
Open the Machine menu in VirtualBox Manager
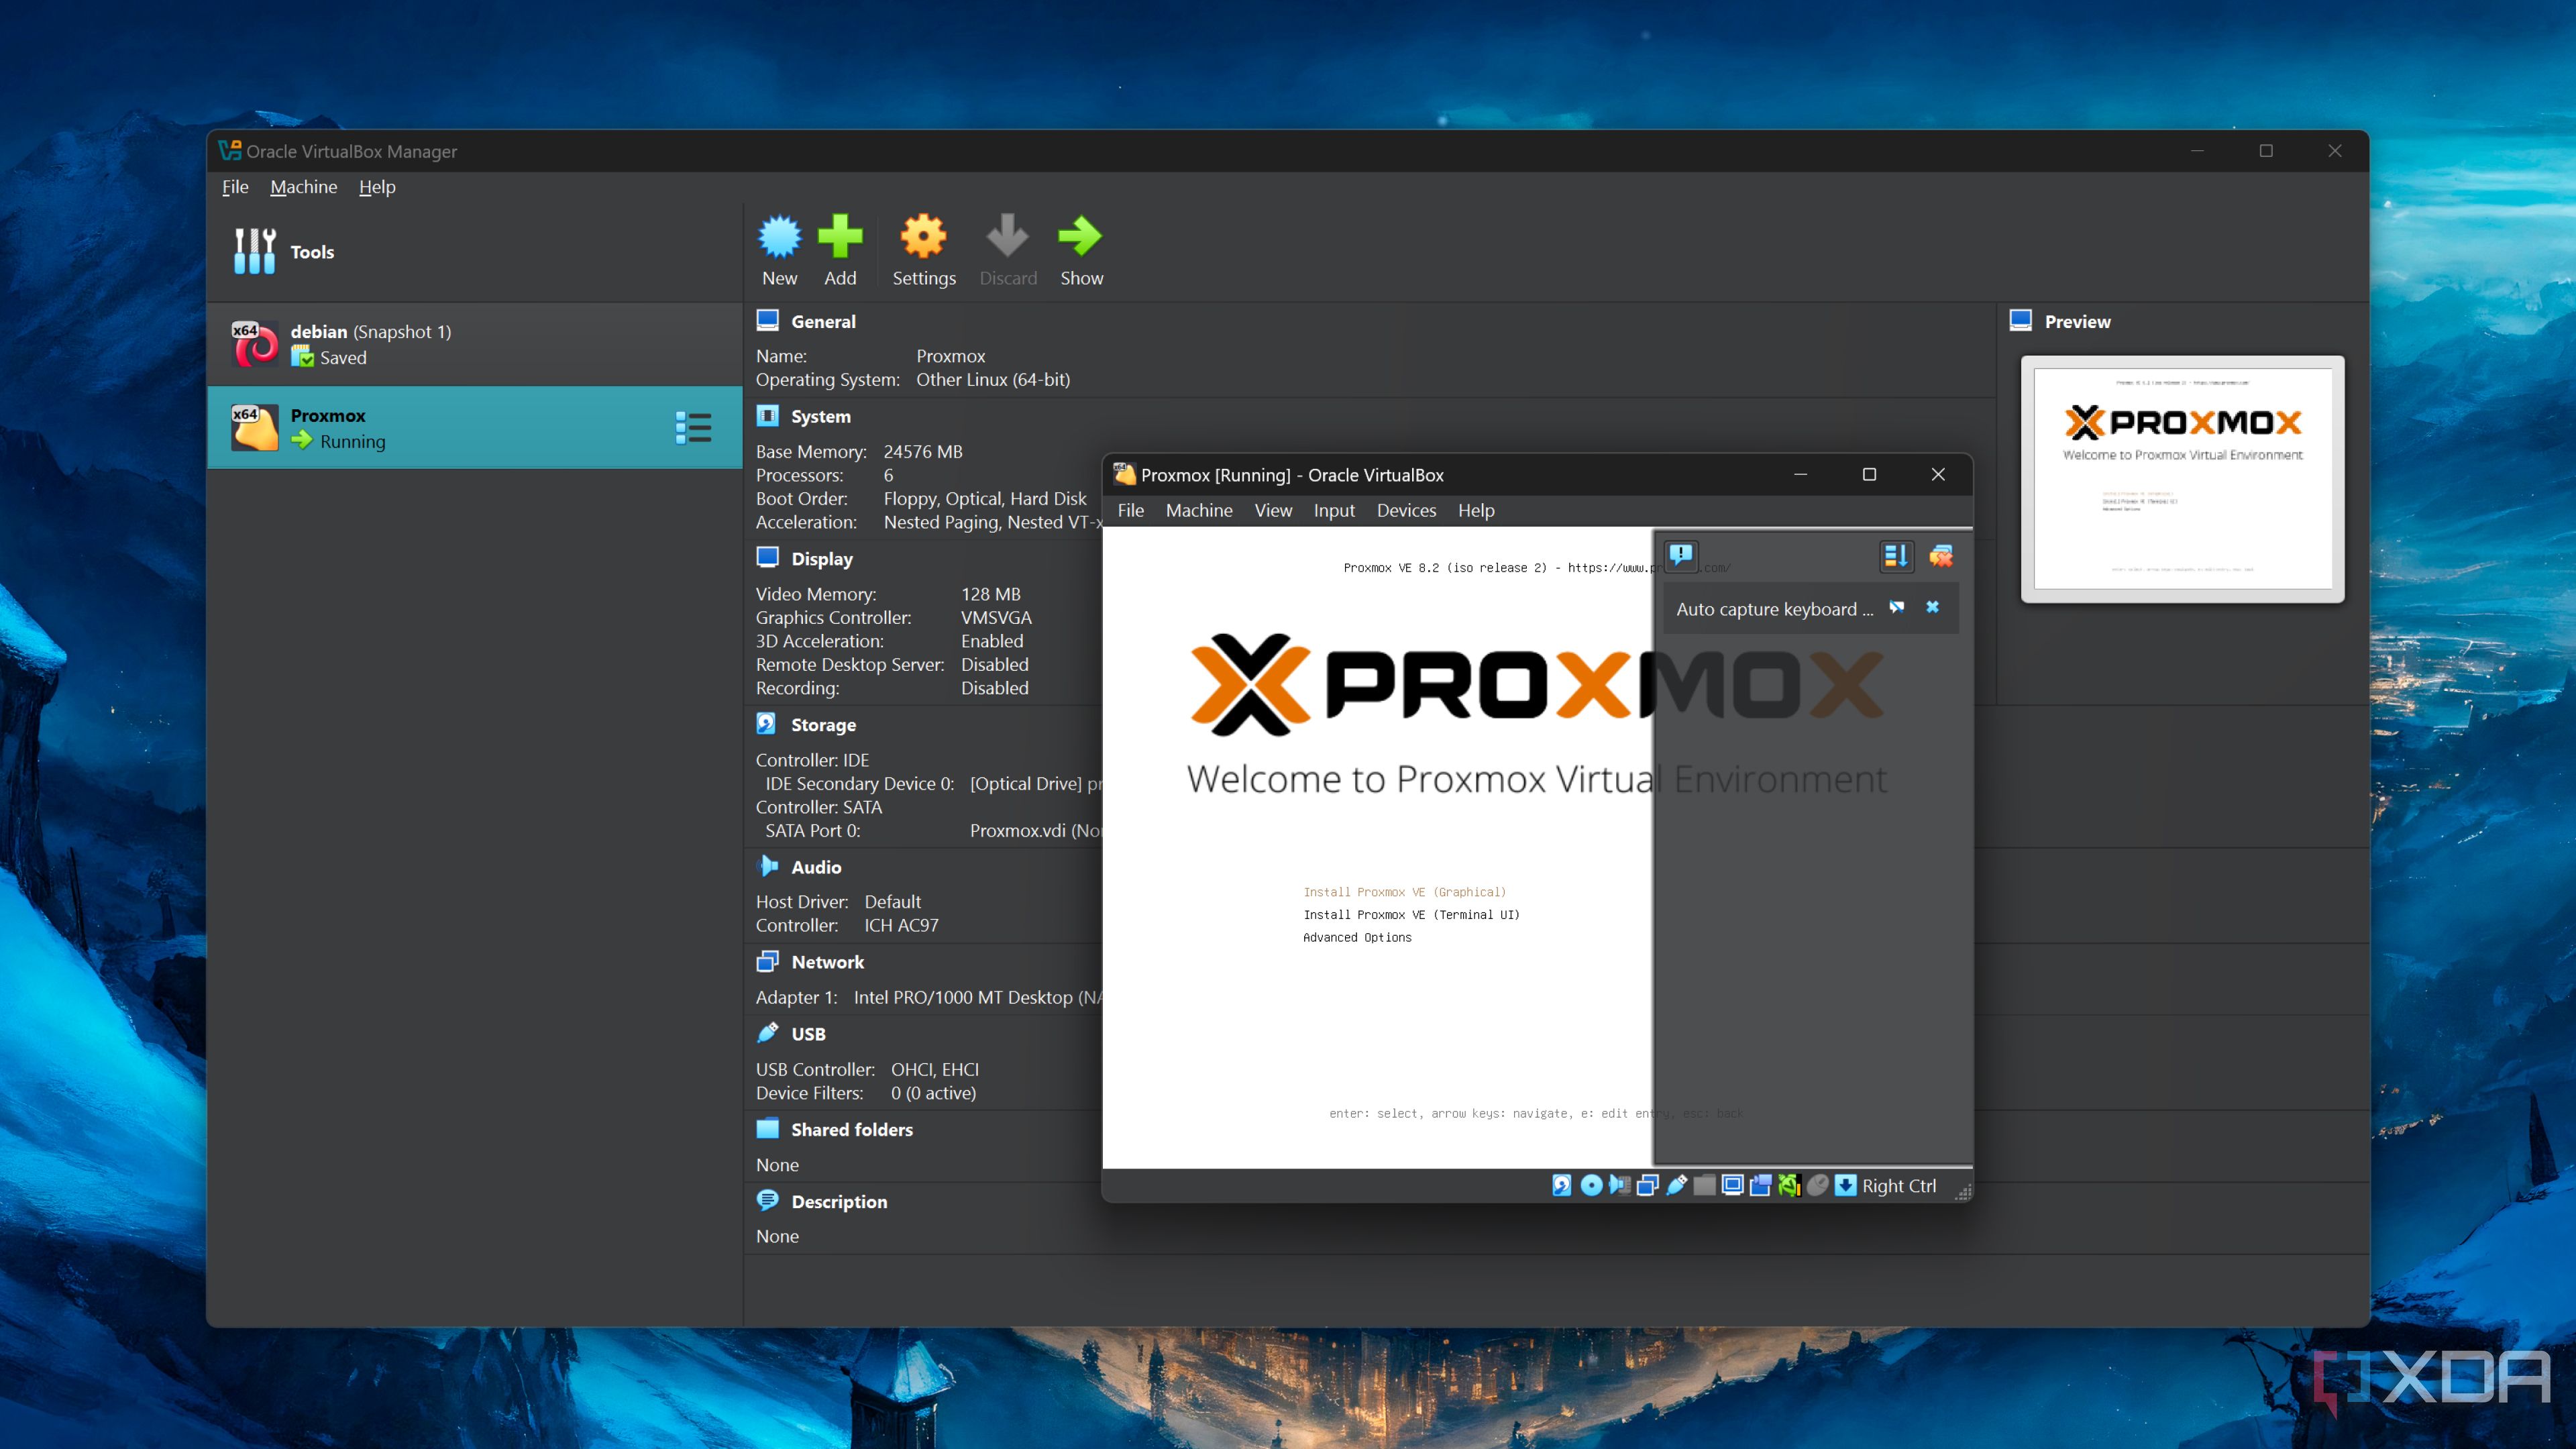(303, 186)
